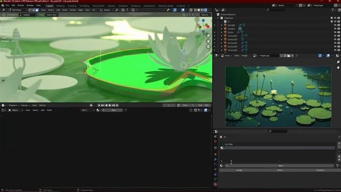Open the Slot 1 material slot dropdown

click(87, 110)
